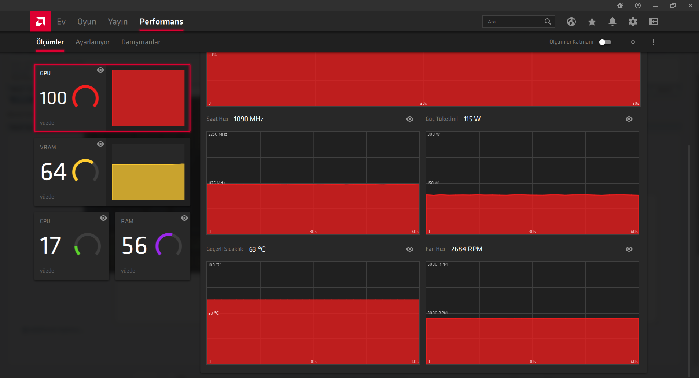Open the bug report tool icon
Screen dimensions: 699x378
click(620, 5)
